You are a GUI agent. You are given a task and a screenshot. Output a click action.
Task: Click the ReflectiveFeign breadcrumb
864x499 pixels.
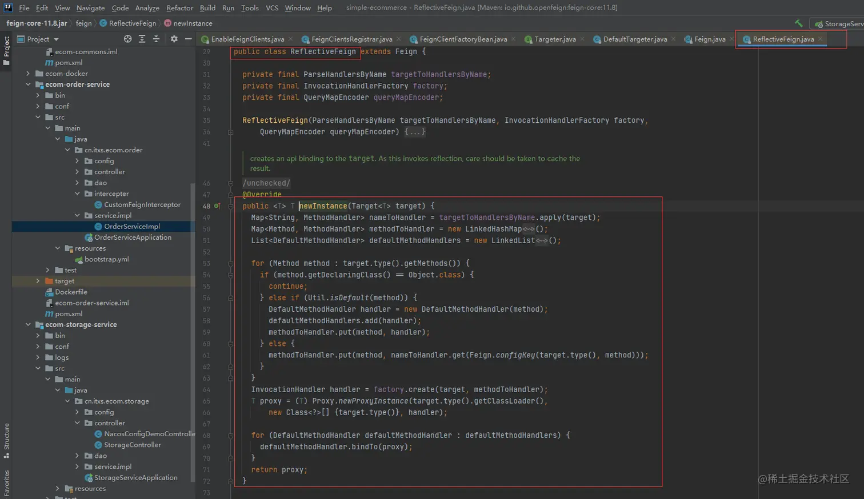[x=127, y=23]
